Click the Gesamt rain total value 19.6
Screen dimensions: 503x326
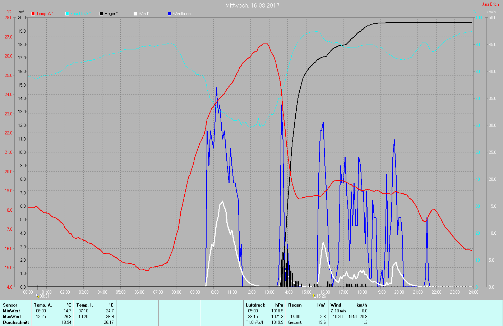tap(322, 322)
